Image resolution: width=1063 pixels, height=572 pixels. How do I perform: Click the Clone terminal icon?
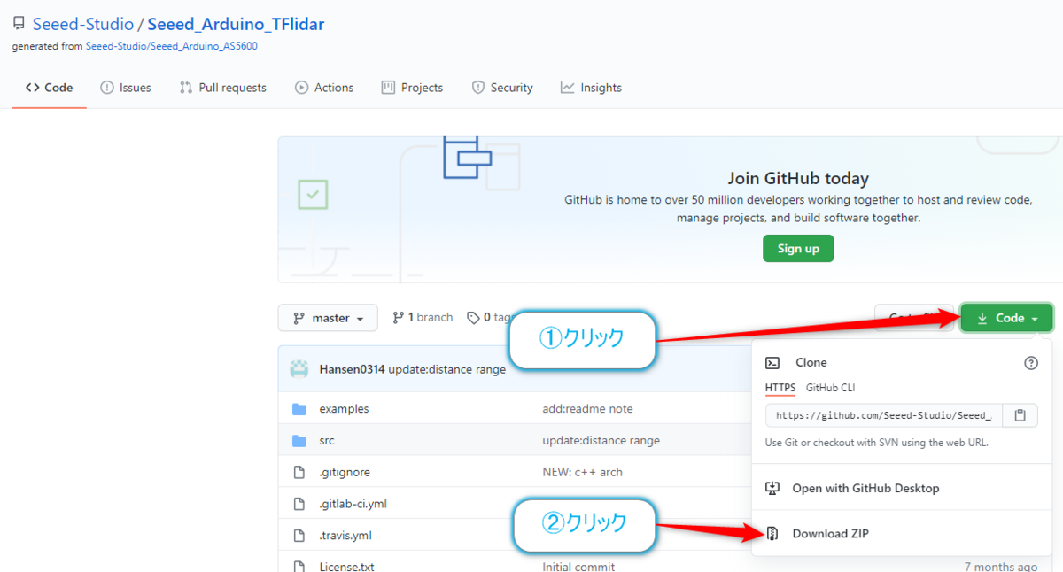[x=772, y=362]
